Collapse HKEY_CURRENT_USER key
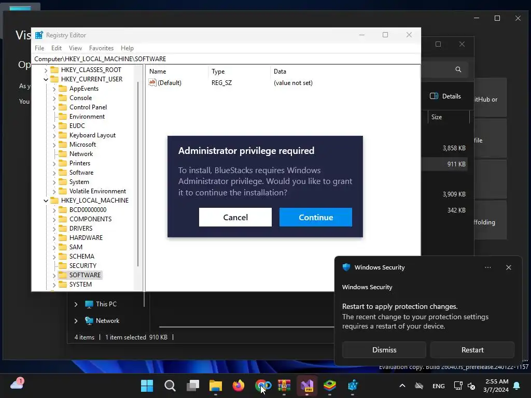This screenshot has height=398, width=531. tap(46, 79)
